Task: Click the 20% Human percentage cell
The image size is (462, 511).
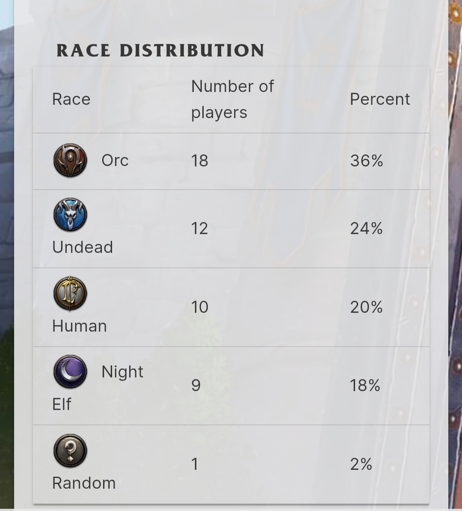Action: 367,307
